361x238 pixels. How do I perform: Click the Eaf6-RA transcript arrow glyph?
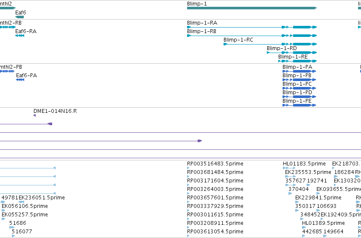click(20, 36)
